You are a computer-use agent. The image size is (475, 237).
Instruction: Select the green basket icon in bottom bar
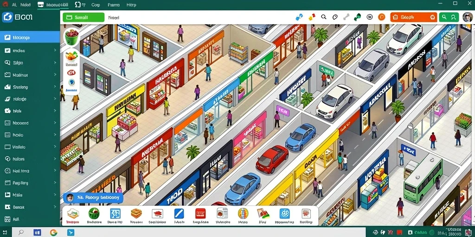tap(94, 214)
